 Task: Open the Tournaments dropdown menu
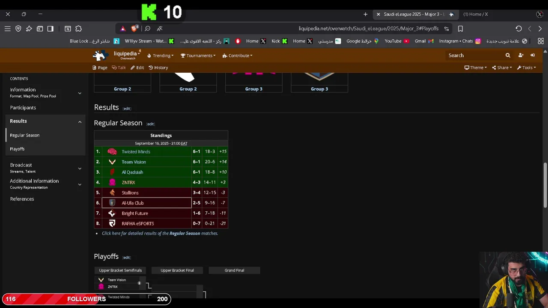(x=198, y=56)
